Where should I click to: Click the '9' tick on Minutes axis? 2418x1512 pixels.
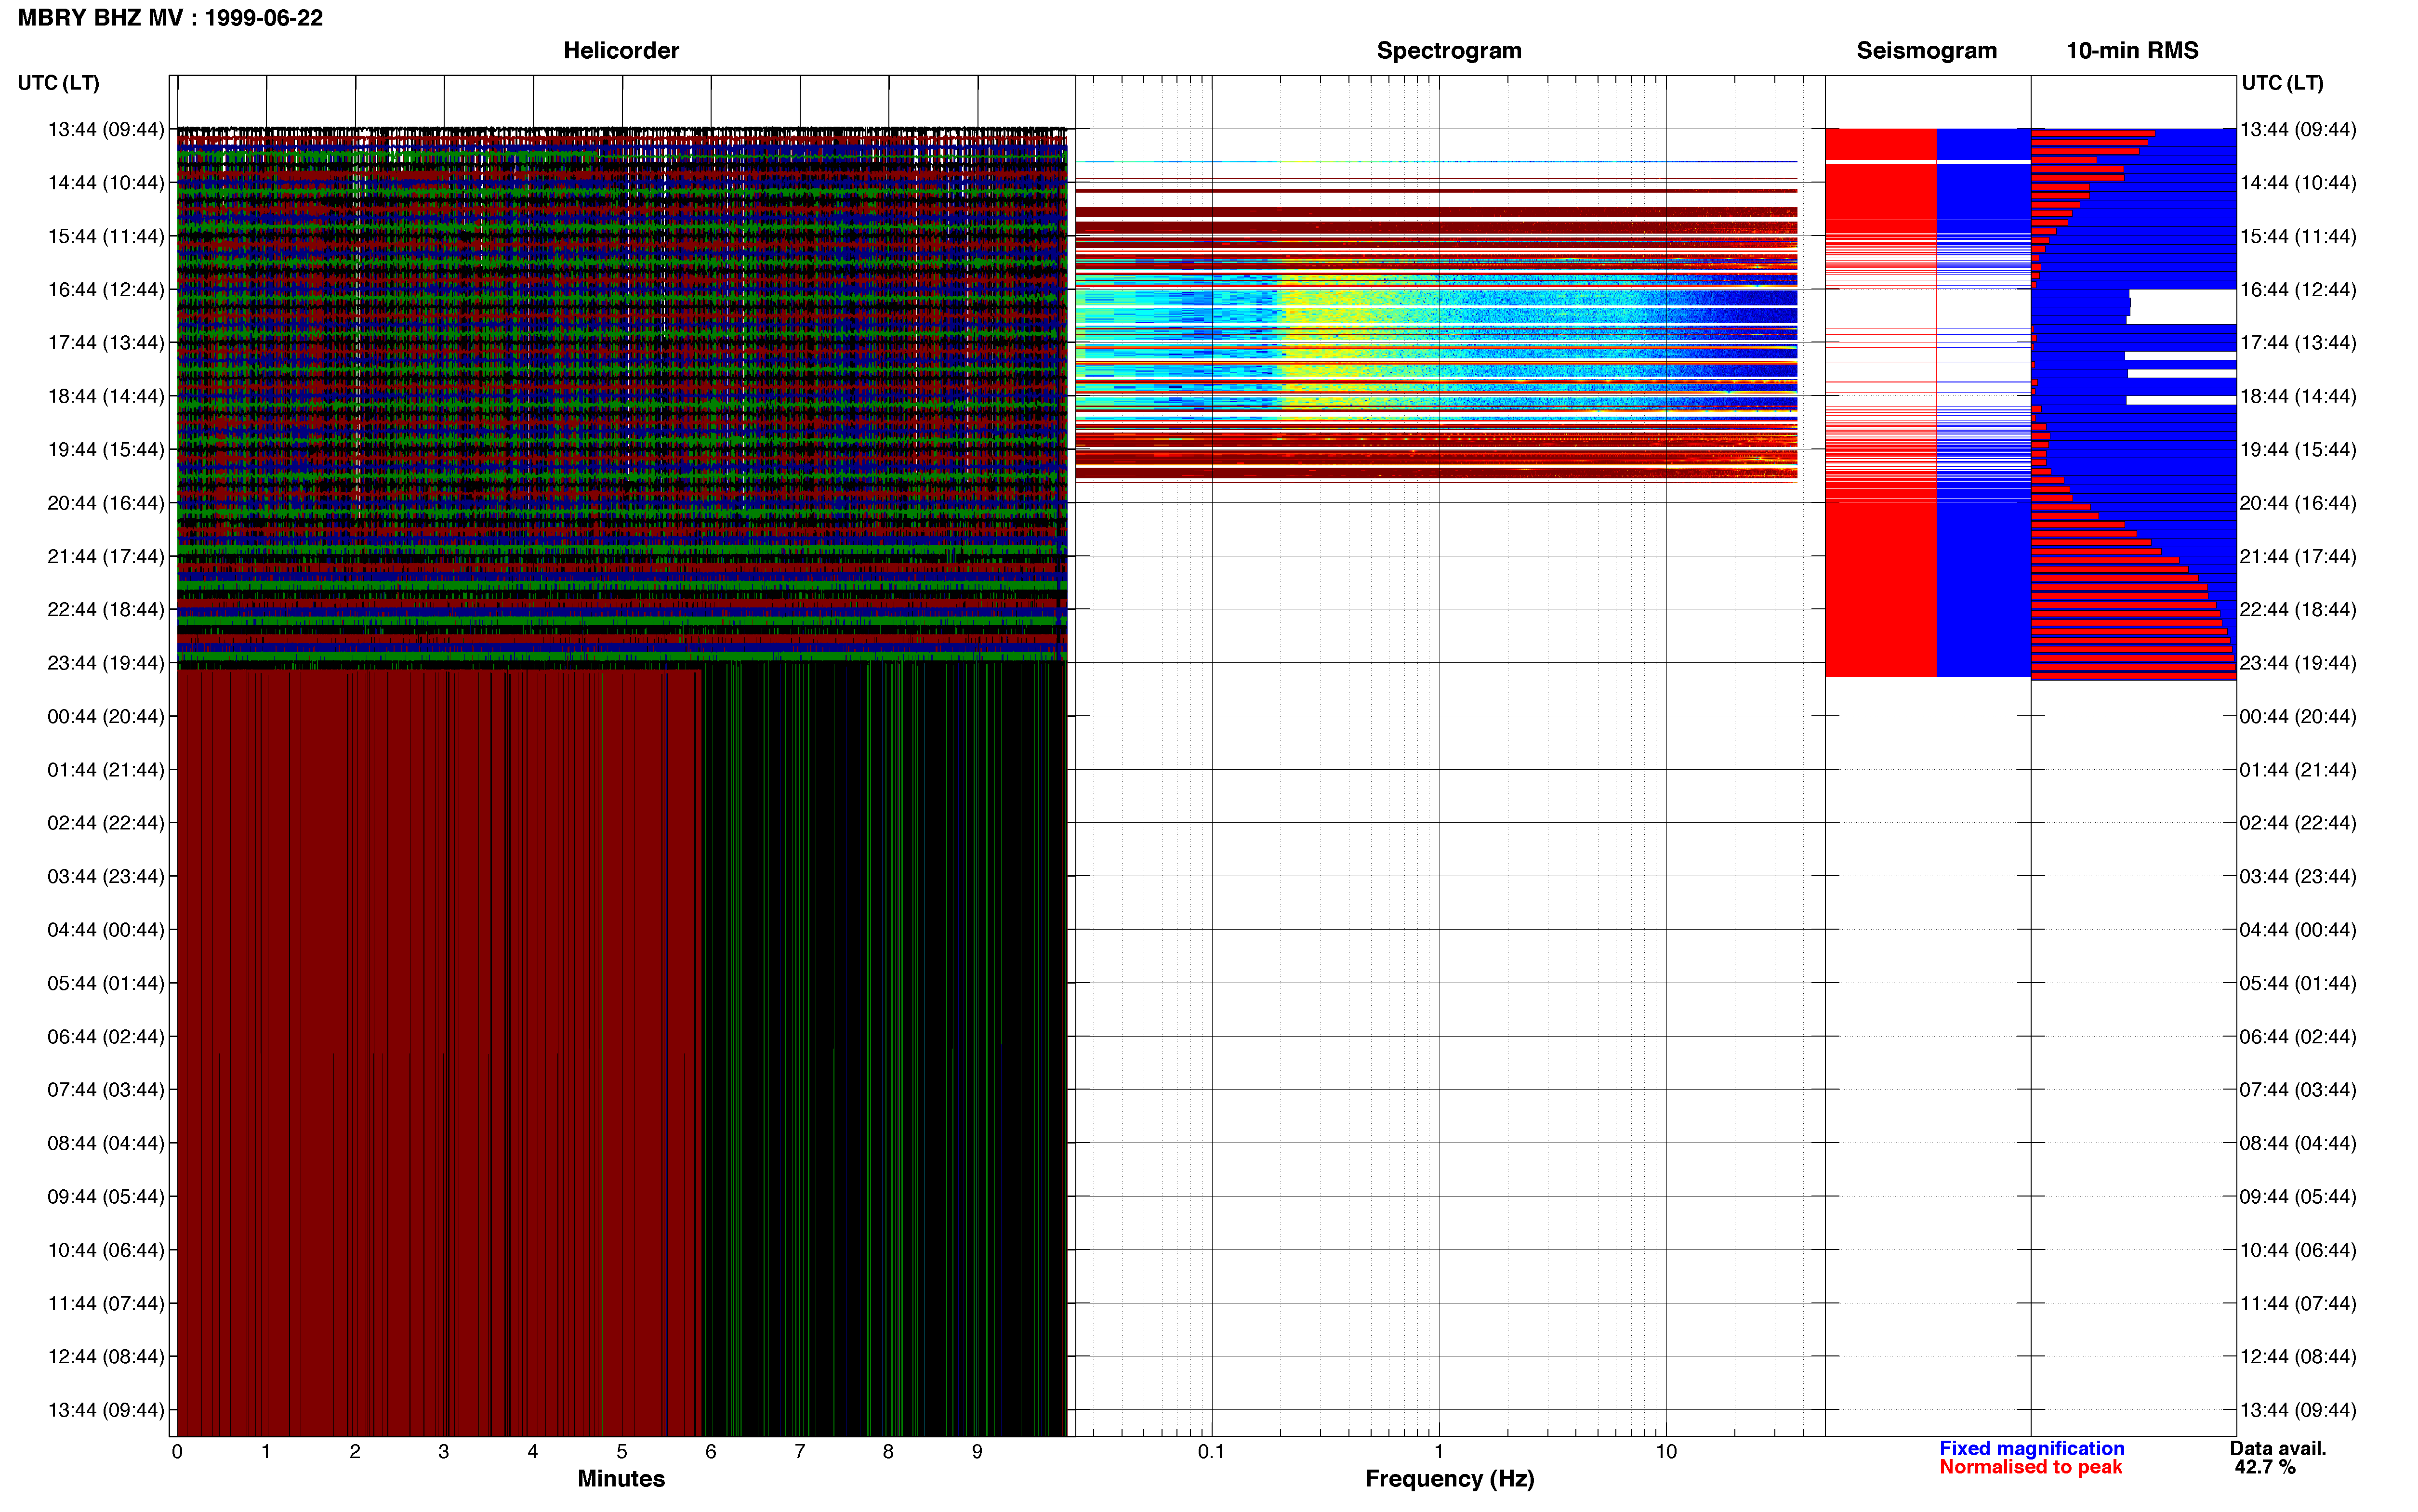978,1452
